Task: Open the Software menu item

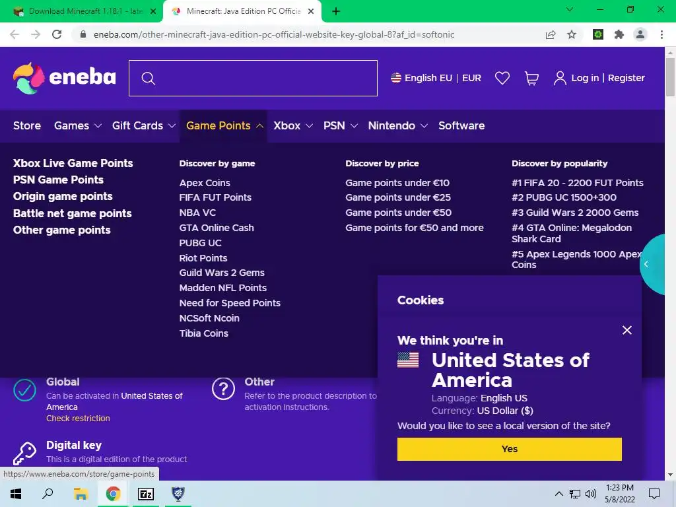Action: tap(461, 125)
